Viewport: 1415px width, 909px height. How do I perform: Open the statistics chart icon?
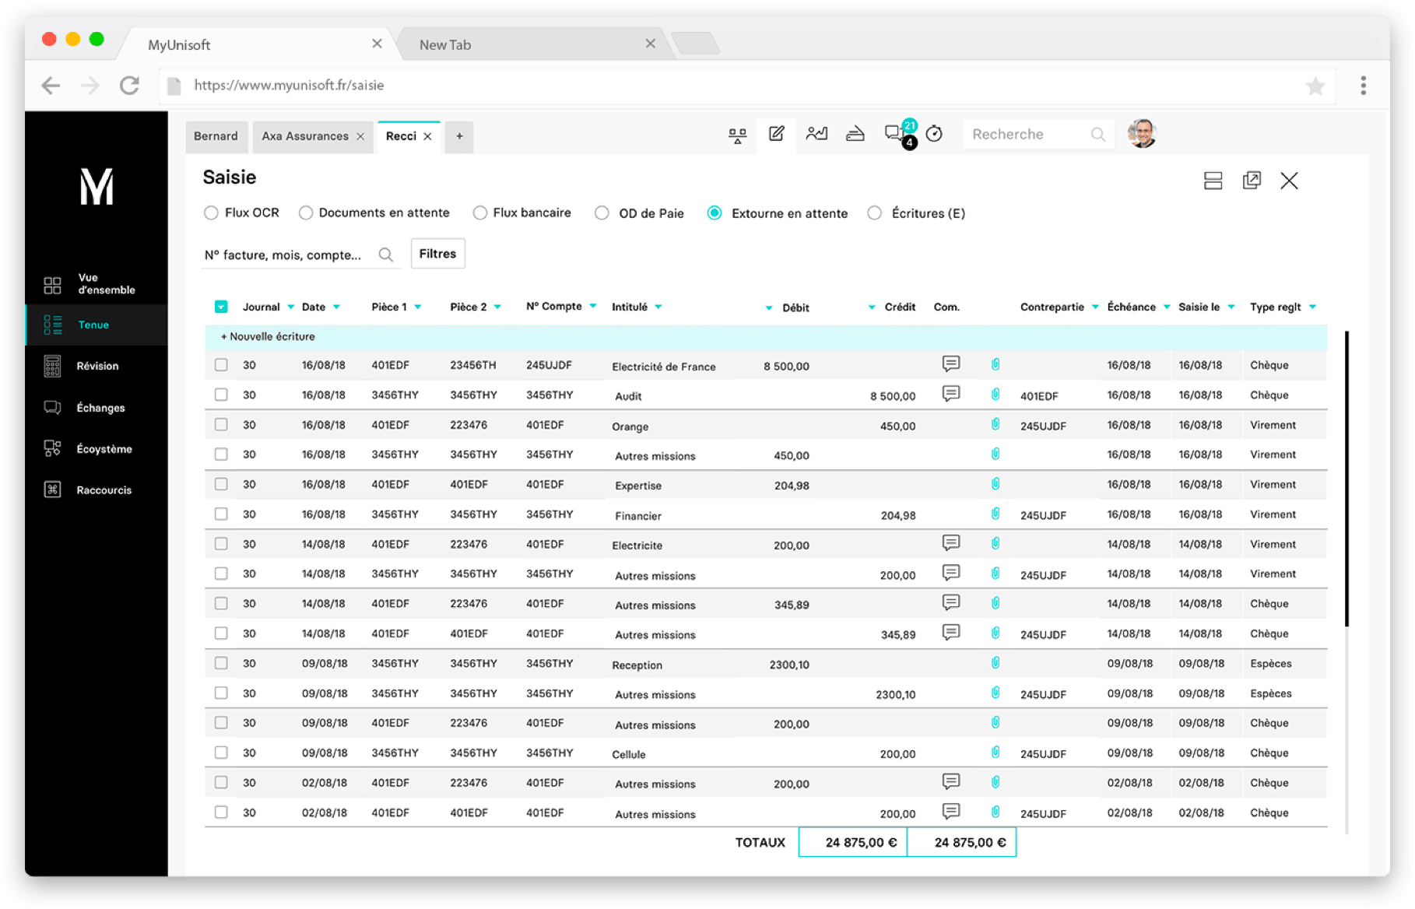(x=816, y=134)
